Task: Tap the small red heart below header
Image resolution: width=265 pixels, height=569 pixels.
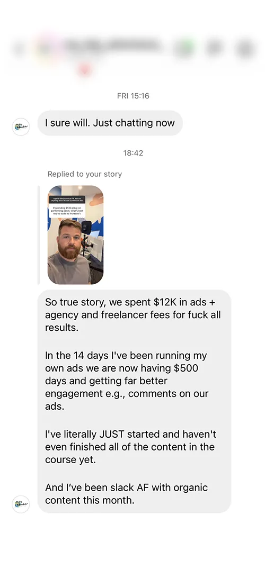Action: (x=84, y=69)
